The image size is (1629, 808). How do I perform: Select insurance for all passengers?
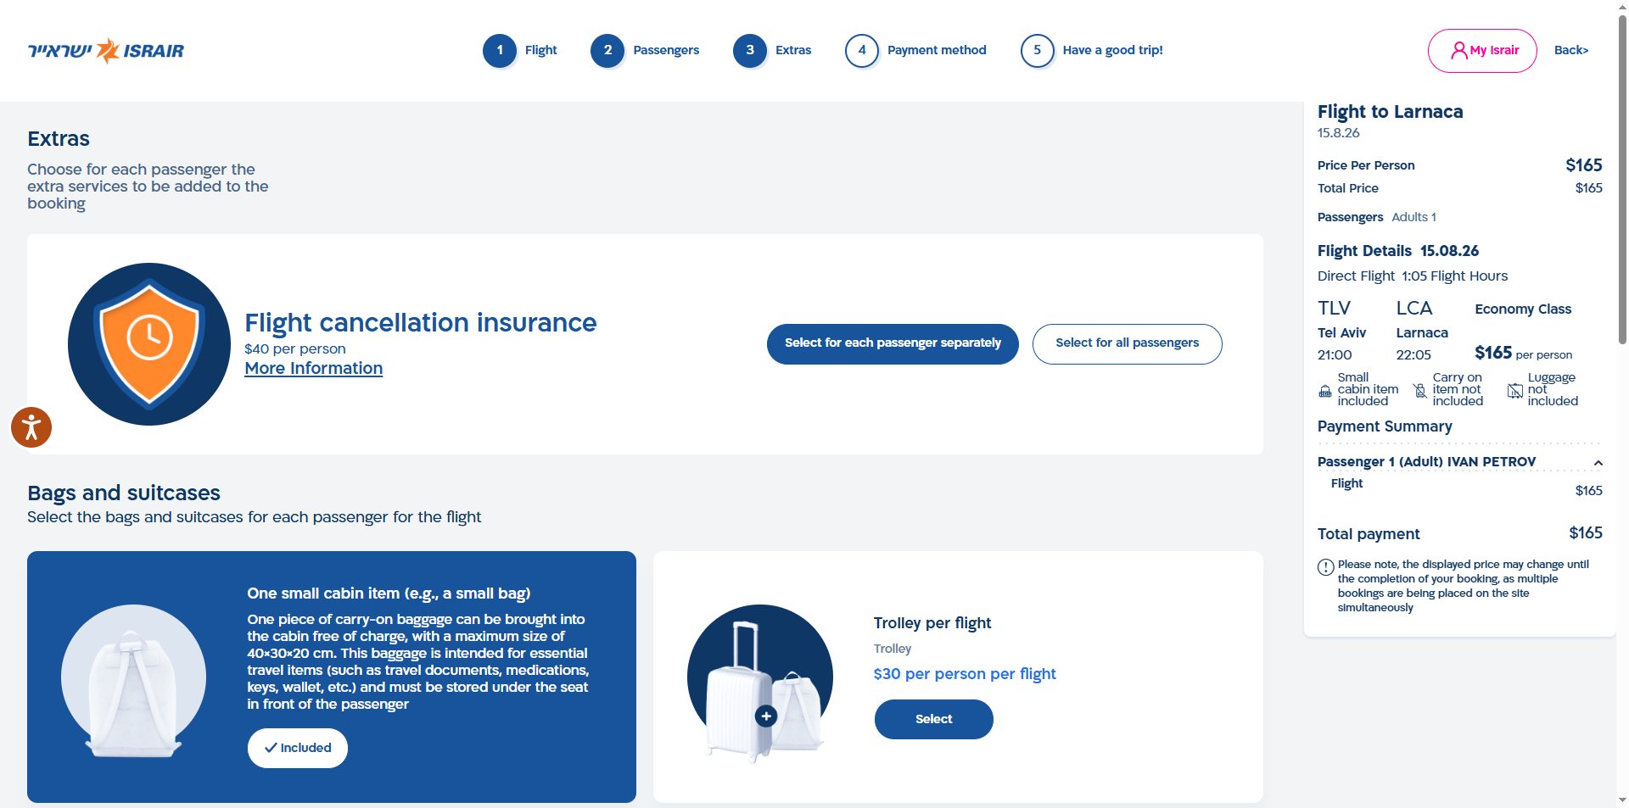point(1127,344)
